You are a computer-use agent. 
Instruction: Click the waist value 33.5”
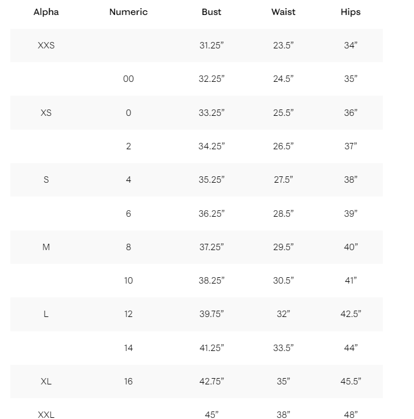[284, 348]
